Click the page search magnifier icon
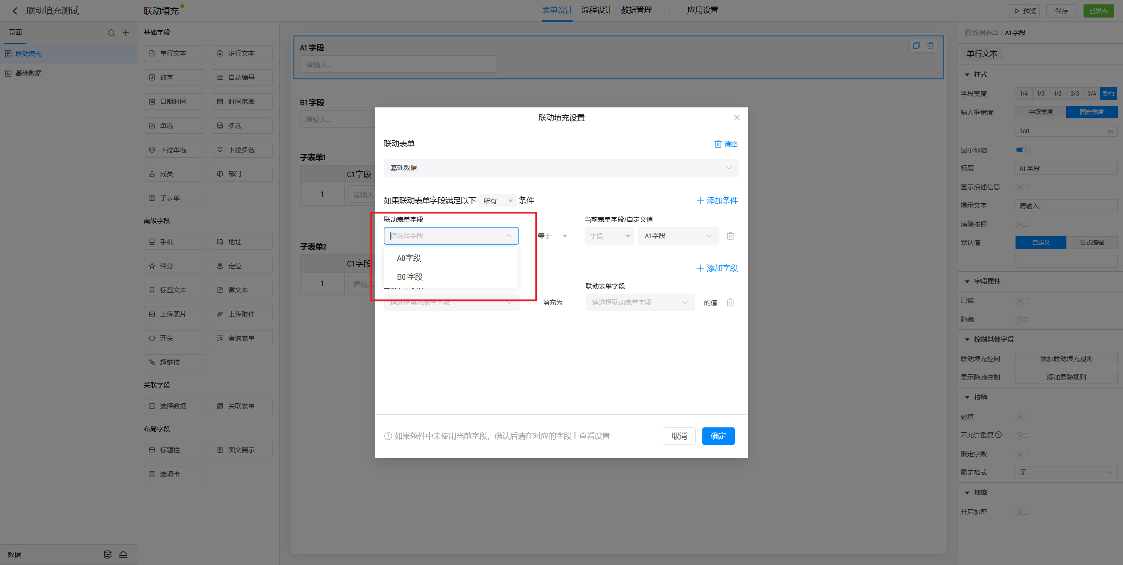Screen dimensions: 1123x565 click(111, 33)
